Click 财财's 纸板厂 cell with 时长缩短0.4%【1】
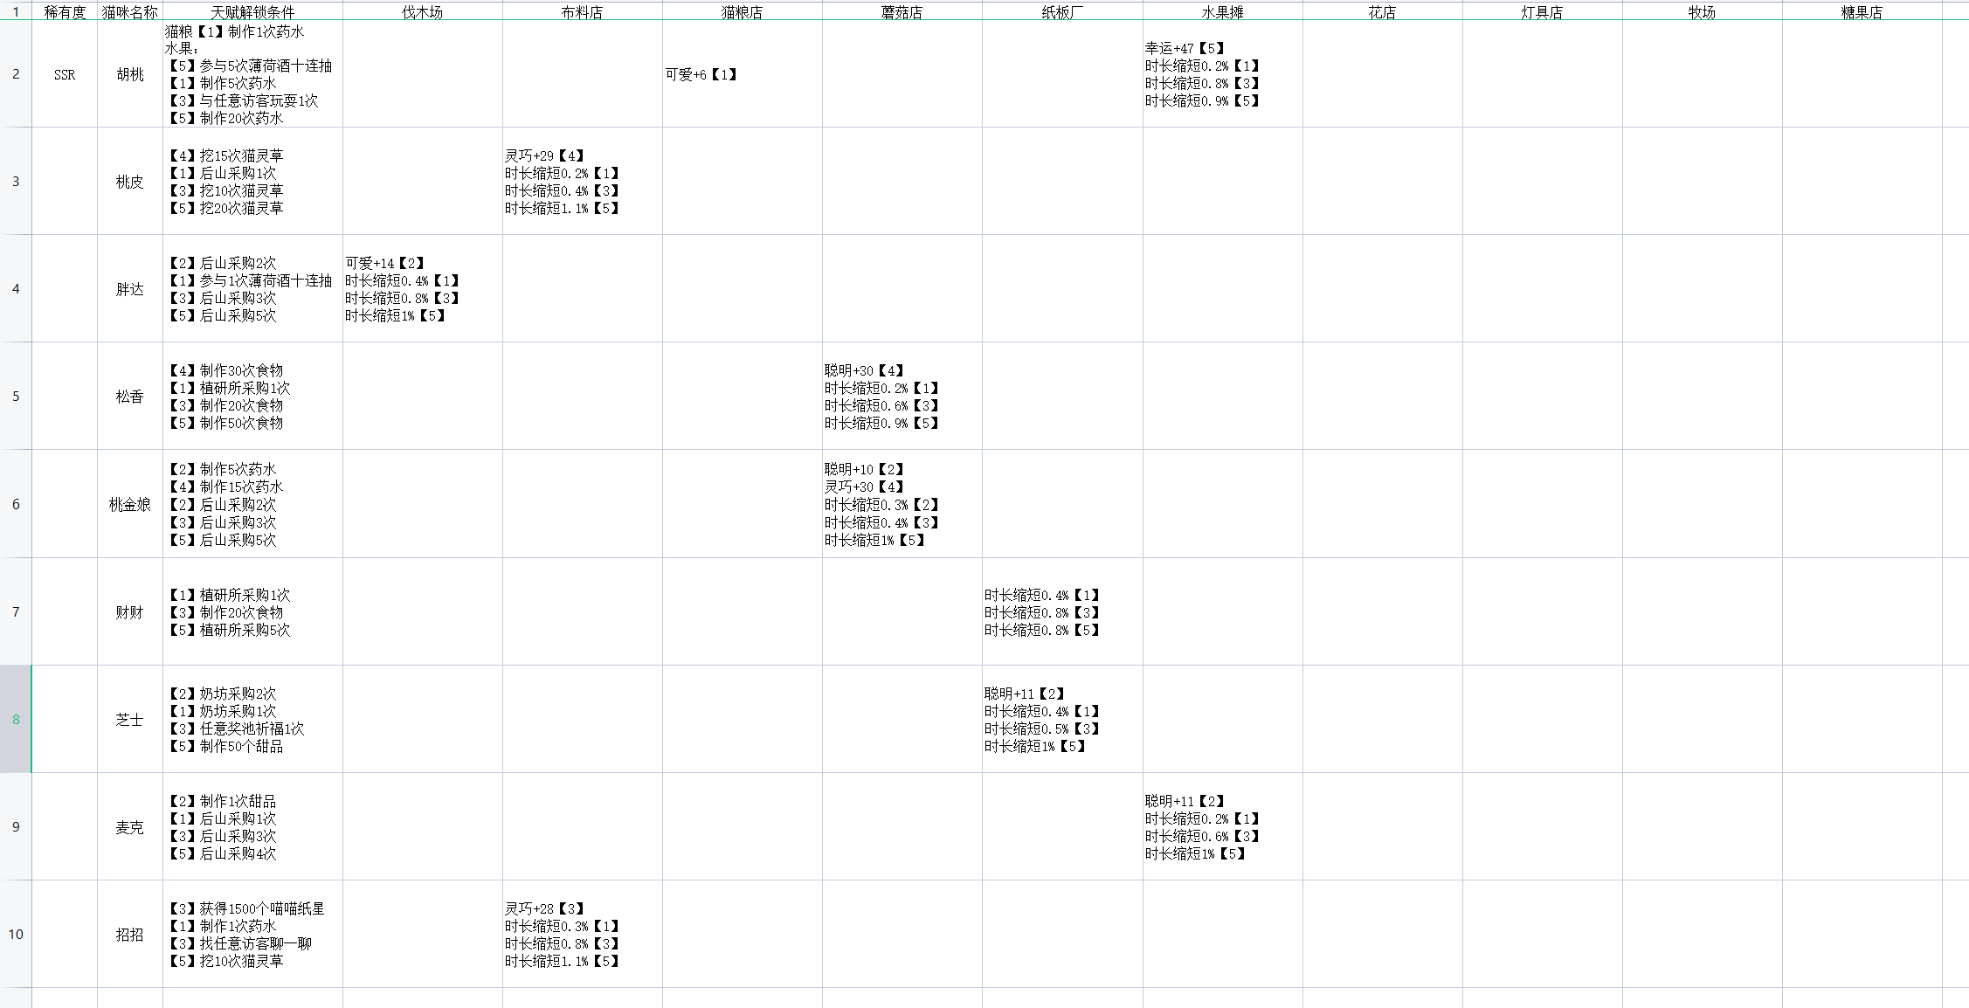 tap(1062, 612)
